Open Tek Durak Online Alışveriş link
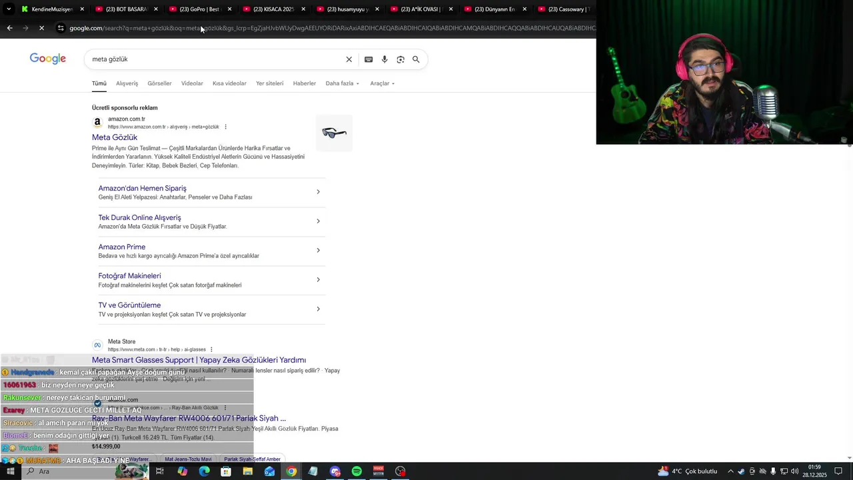The width and height of the screenshot is (853, 480). click(139, 217)
